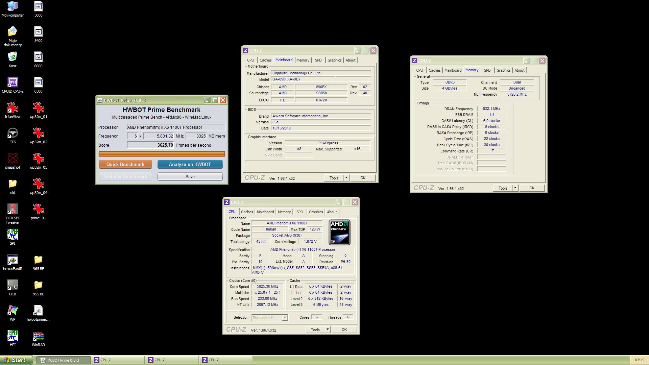The width and height of the screenshot is (649, 365).
Task: Click the Score field showing 3625.70
Action: pyautogui.click(x=150, y=145)
